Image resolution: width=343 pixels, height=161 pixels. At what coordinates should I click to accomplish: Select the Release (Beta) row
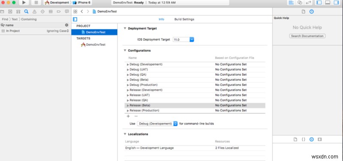pyautogui.click(x=195, y=105)
